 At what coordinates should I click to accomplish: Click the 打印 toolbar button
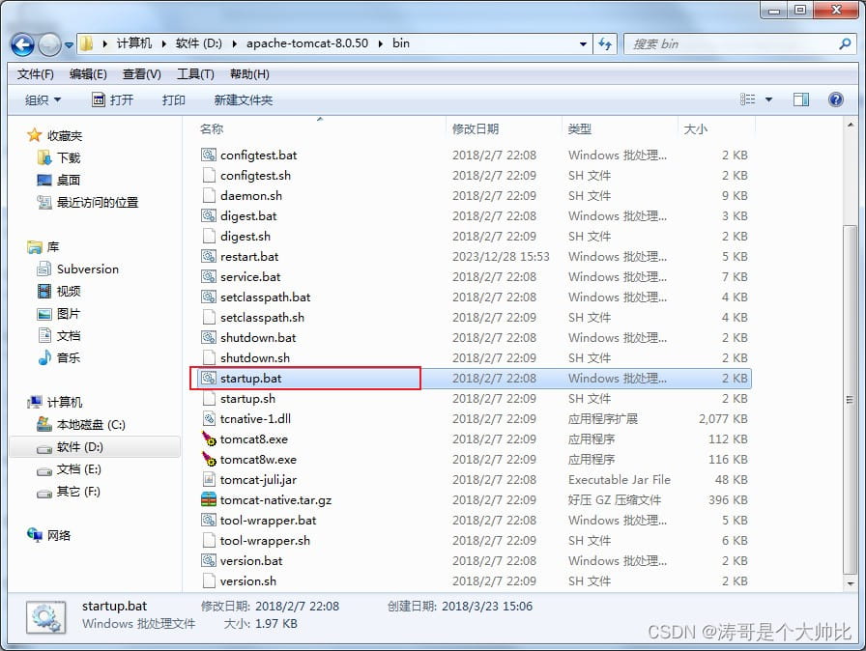(x=173, y=99)
